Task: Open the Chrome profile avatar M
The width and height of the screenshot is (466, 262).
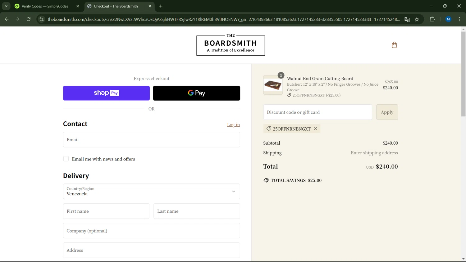Action: point(448,19)
